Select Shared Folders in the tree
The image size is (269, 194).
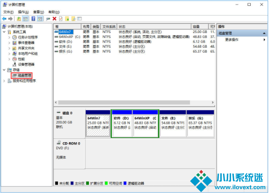(x=26, y=48)
